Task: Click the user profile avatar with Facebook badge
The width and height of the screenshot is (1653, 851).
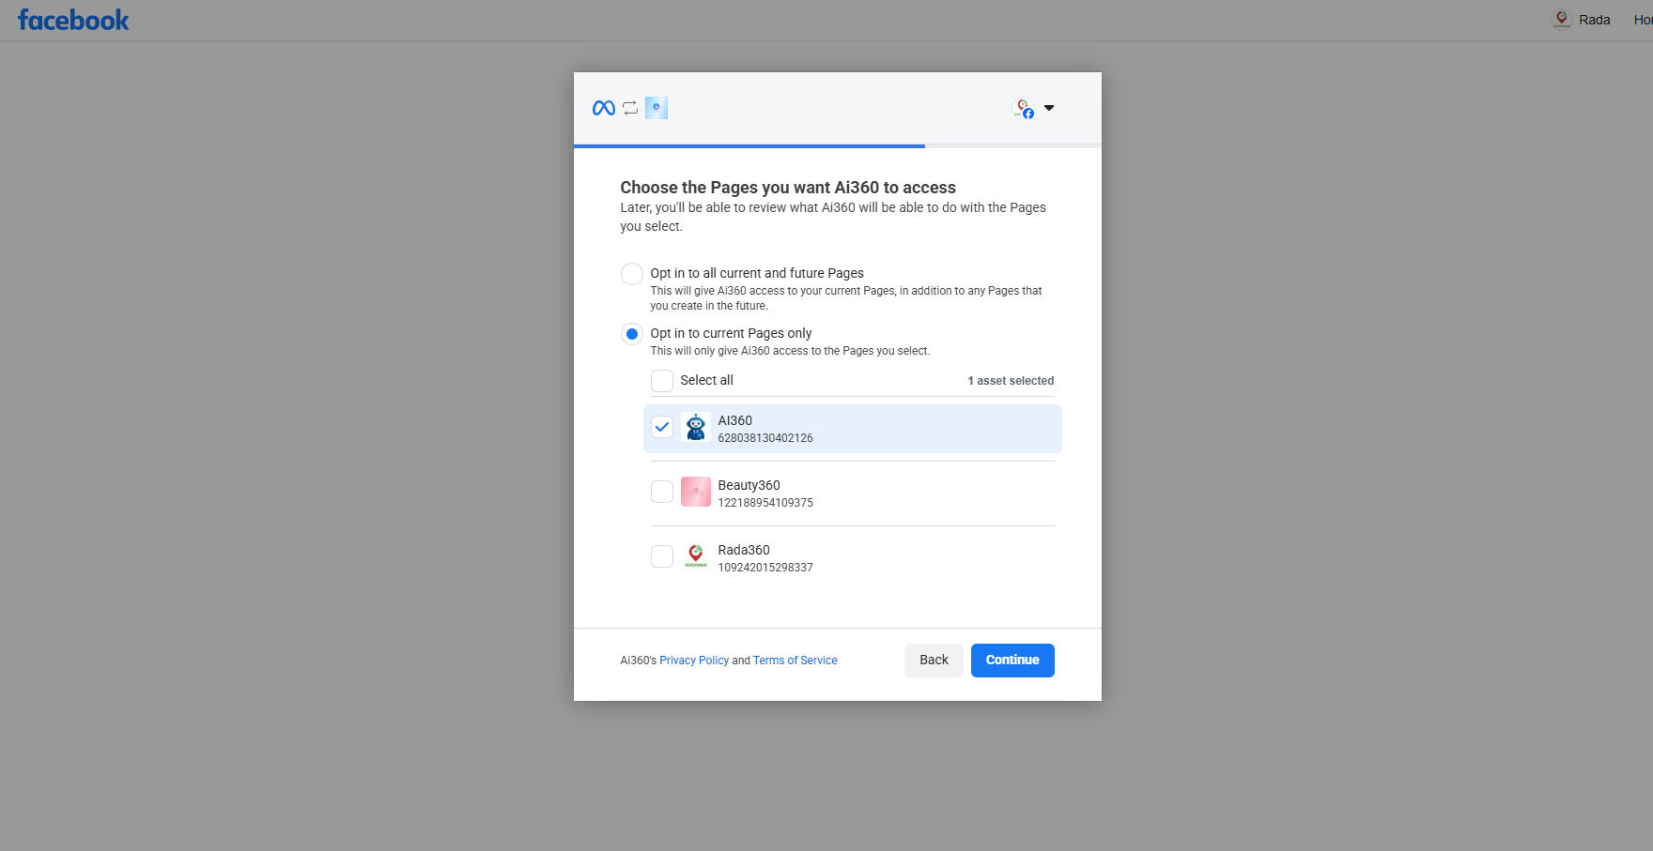Action: (x=1023, y=108)
